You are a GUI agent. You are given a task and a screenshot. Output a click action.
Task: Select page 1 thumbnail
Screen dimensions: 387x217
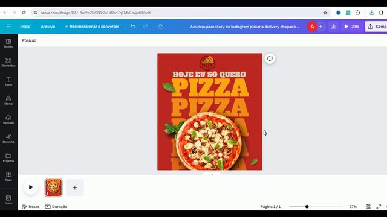tap(54, 187)
